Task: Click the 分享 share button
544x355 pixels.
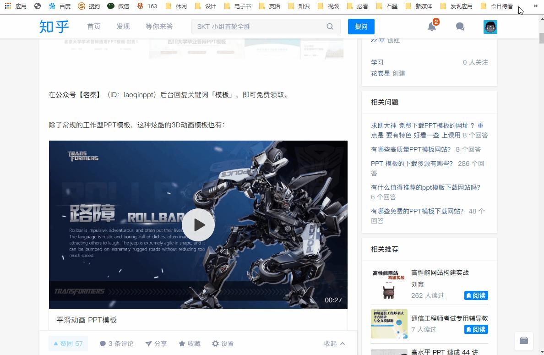Action: coord(156,344)
